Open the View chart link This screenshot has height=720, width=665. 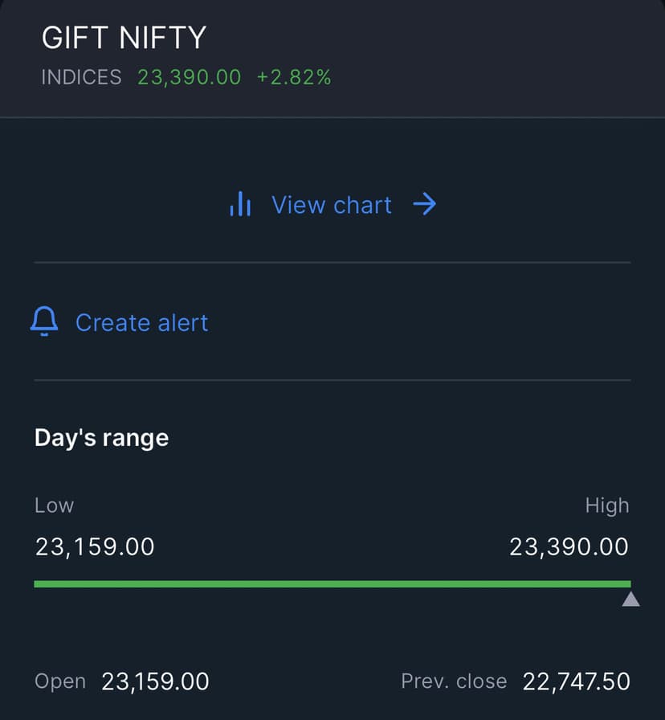[332, 205]
